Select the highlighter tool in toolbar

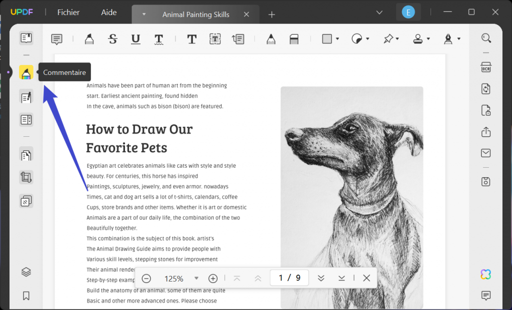(89, 39)
